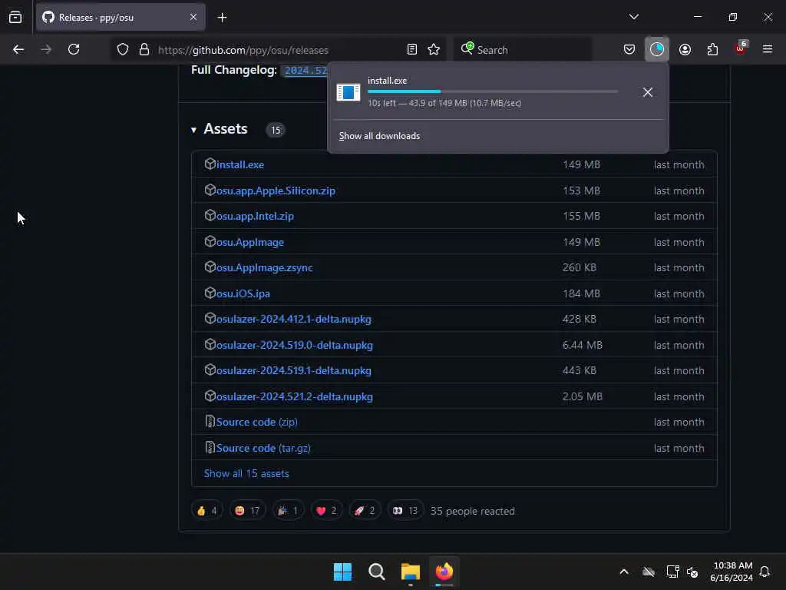Open the Firefox application menu
The height and width of the screenshot is (590, 786).
click(x=768, y=49)
